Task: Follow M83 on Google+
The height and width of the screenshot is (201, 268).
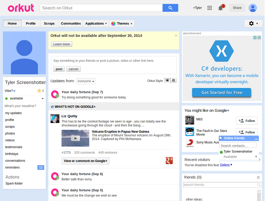Action: (x=247, y=121)
